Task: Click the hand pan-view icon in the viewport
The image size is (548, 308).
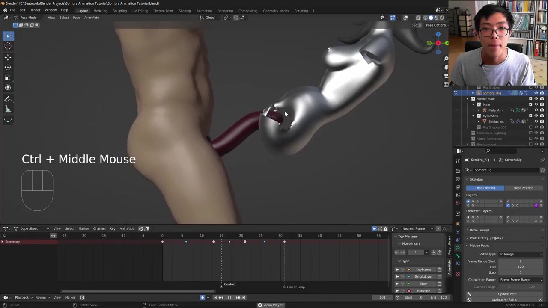Action: coord(446,67)
